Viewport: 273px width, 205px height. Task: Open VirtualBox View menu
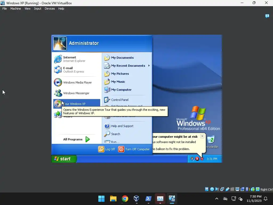pos(27,9)
